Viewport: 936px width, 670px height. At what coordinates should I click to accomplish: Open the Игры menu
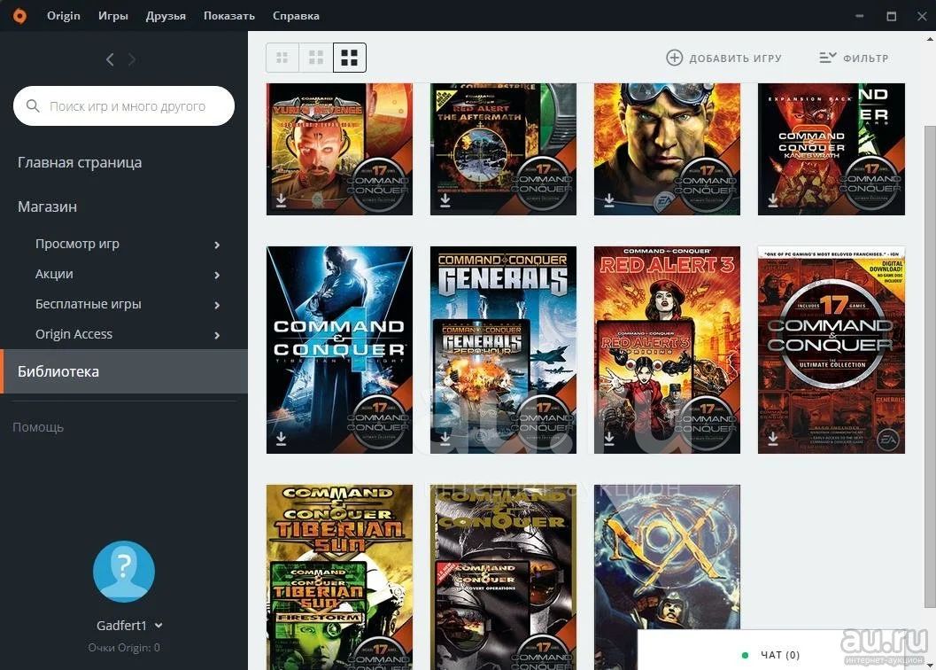112,16
